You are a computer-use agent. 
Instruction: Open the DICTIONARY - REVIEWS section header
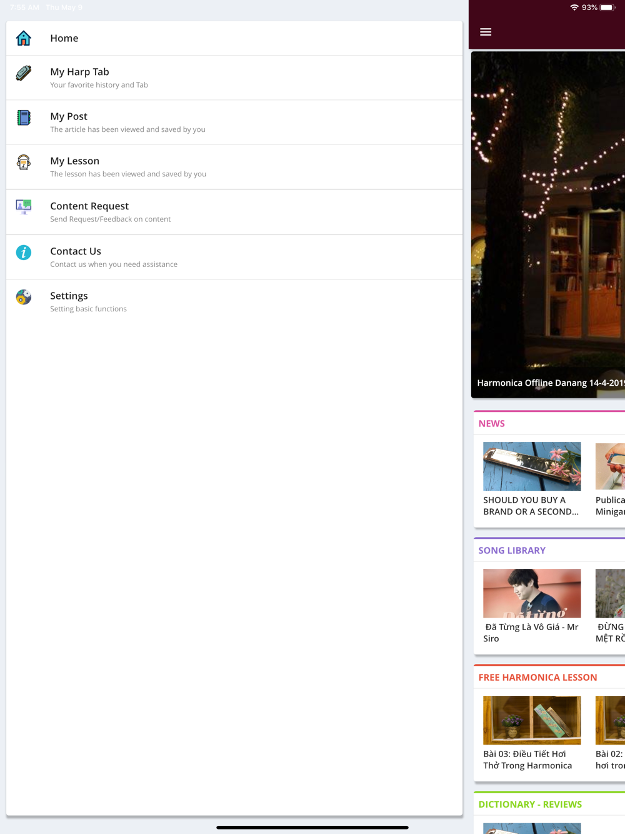tap(530, 804)
